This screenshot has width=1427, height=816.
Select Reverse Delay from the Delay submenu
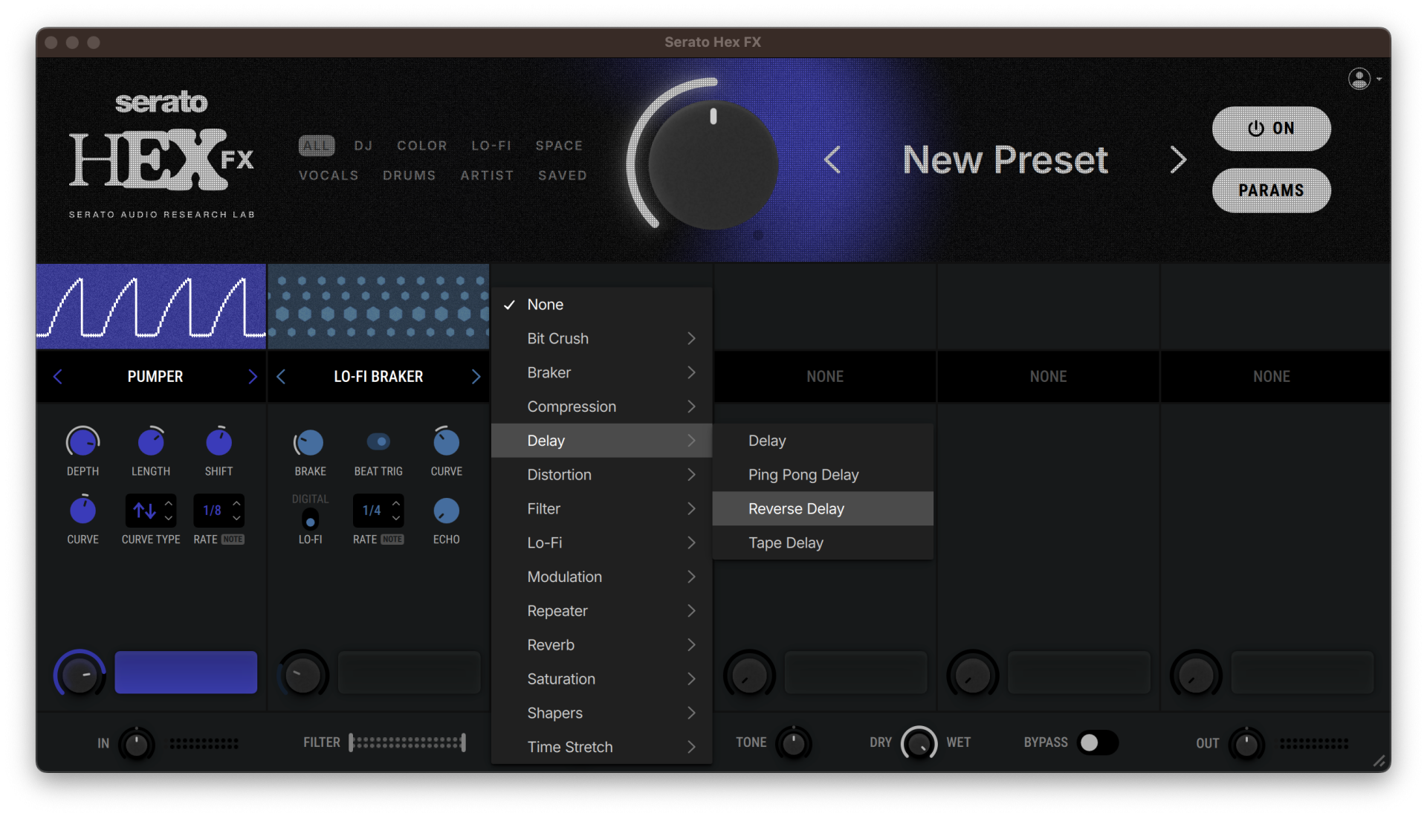click(x=796, y=508)
